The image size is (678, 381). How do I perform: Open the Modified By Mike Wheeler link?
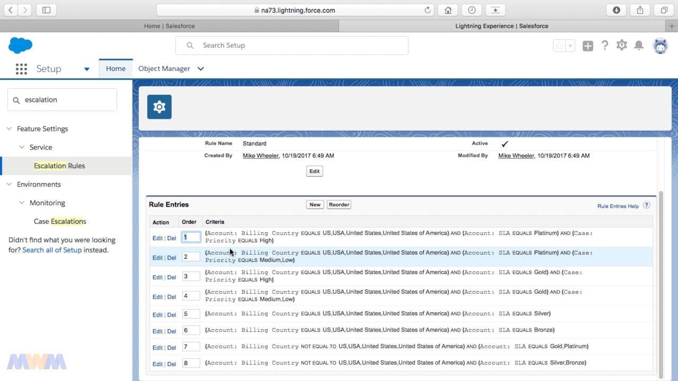[516, 156]
